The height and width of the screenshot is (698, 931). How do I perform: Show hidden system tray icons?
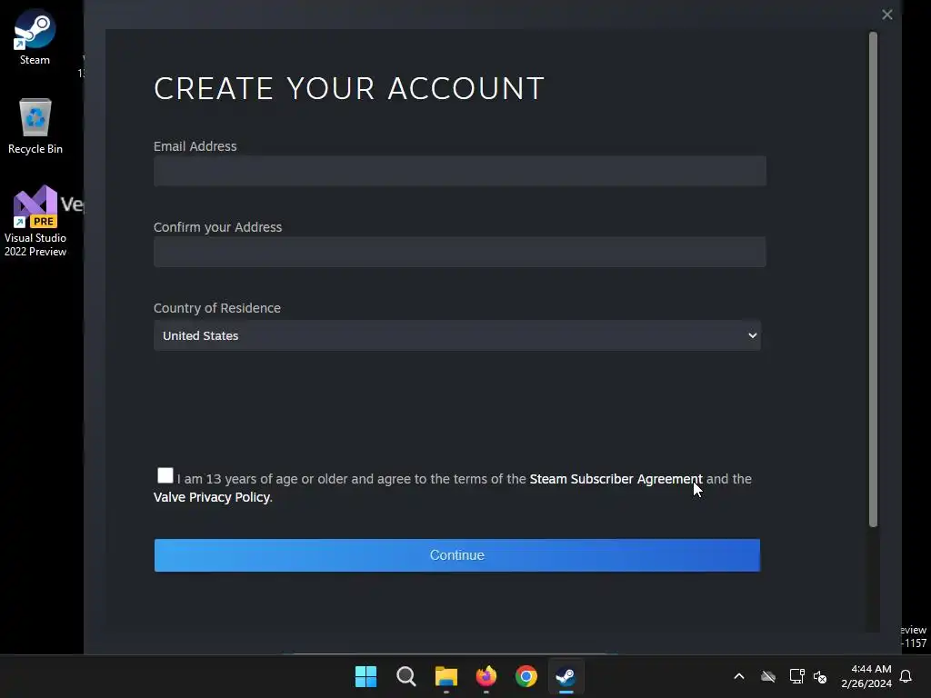point(739,676)
